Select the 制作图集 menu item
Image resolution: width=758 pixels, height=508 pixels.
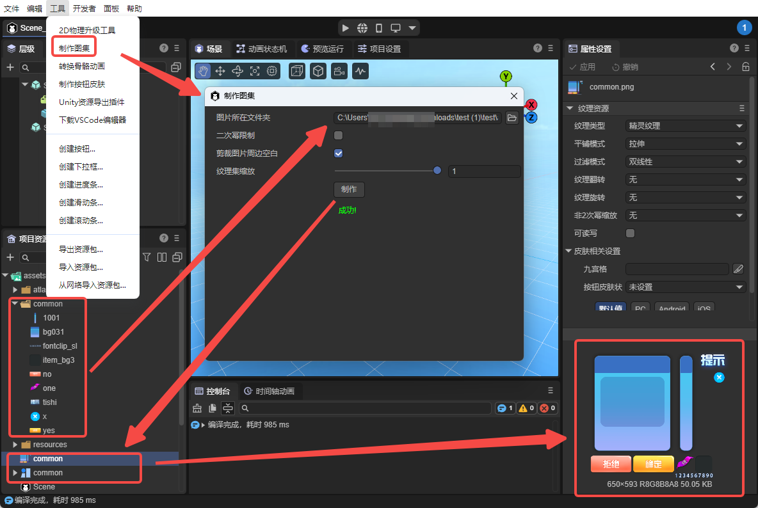click(x=74, y=48)
